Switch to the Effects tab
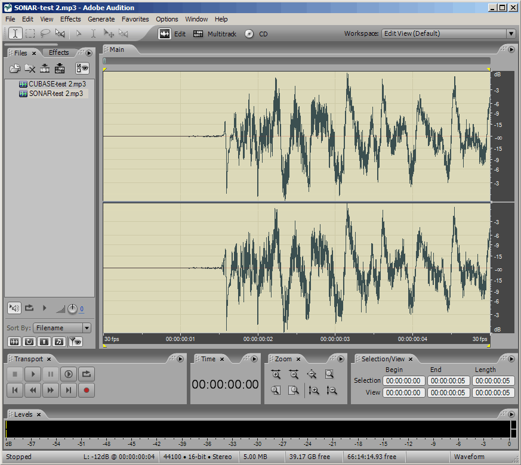The image size is (521, 465). [x=58, y=52]
